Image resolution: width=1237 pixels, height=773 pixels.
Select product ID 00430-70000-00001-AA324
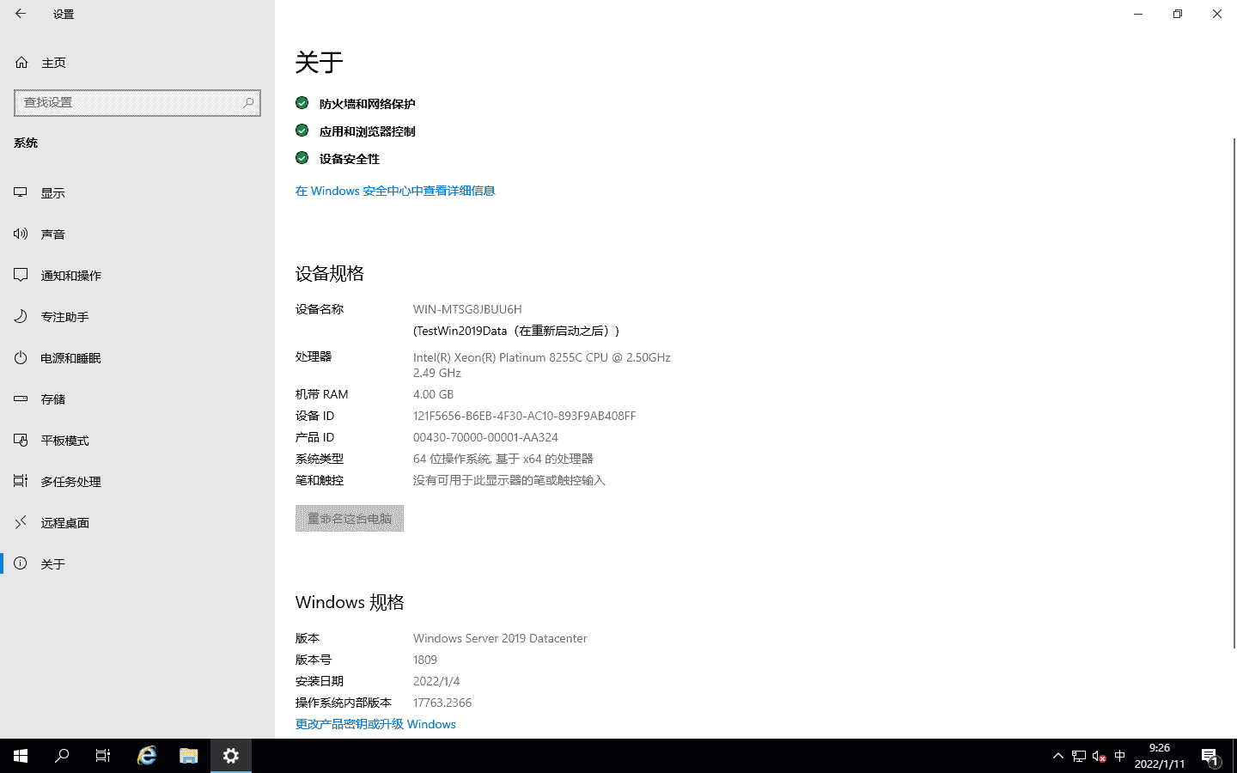(485, 437)
